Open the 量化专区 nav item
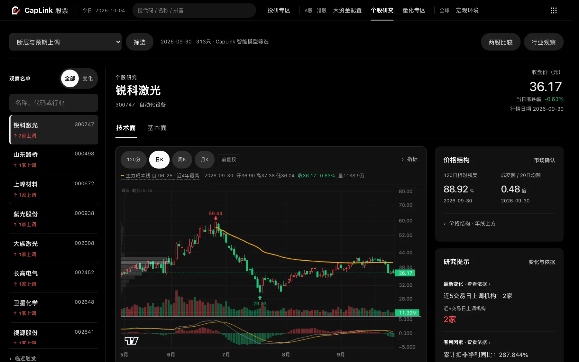 [414, 10]
